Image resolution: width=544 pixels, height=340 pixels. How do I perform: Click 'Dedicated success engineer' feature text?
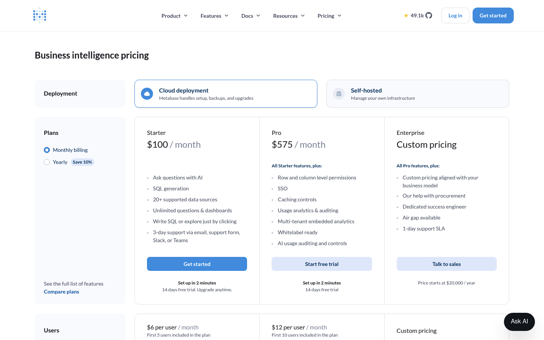point(434,207)
